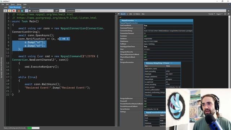Collapse the NpgsqlConnectionStringBuilder table header

pos(145,112)
